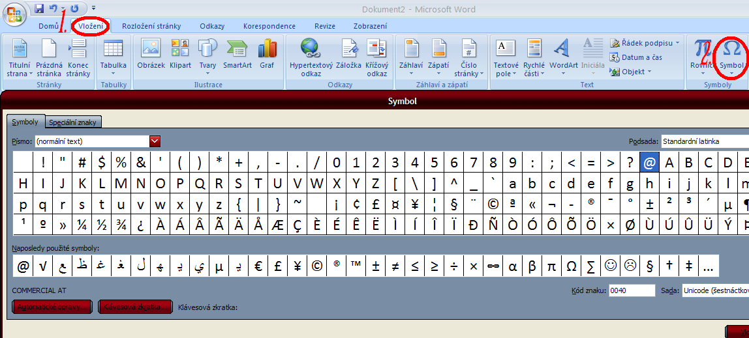Undo the last action in quick access toolbar

coord(53,8)
